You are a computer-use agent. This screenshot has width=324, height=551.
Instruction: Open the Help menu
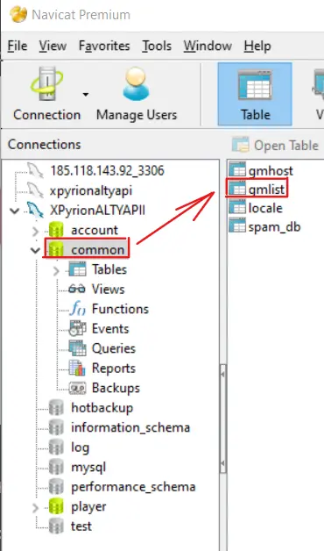(257, 46)
